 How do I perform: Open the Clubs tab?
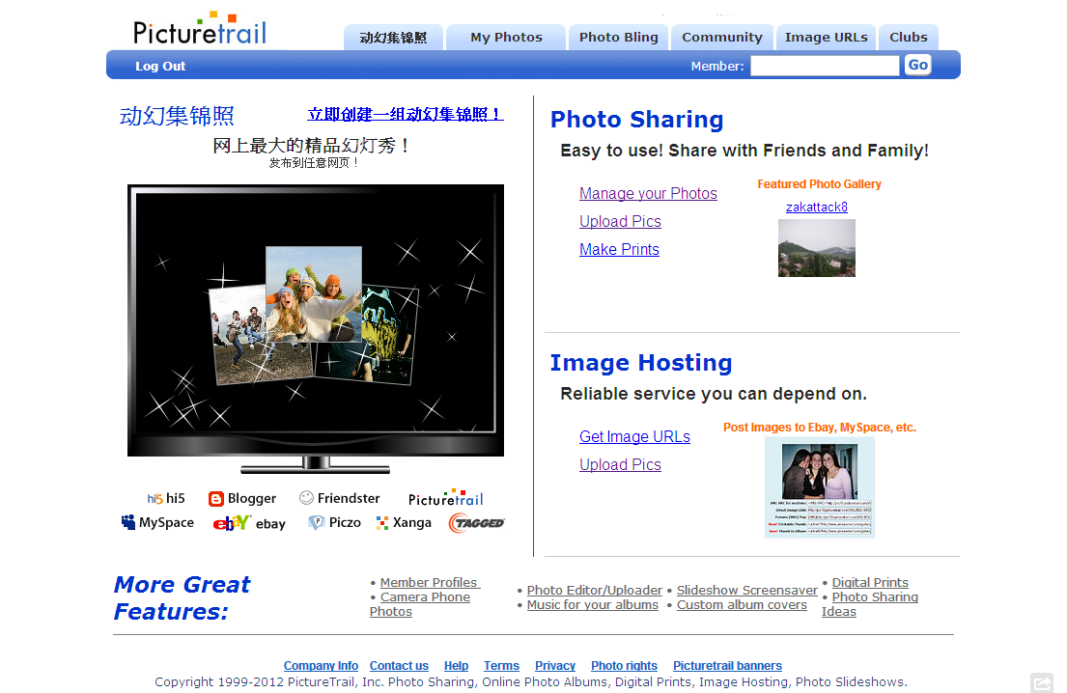pyautogui.click(x=909, y=38)
